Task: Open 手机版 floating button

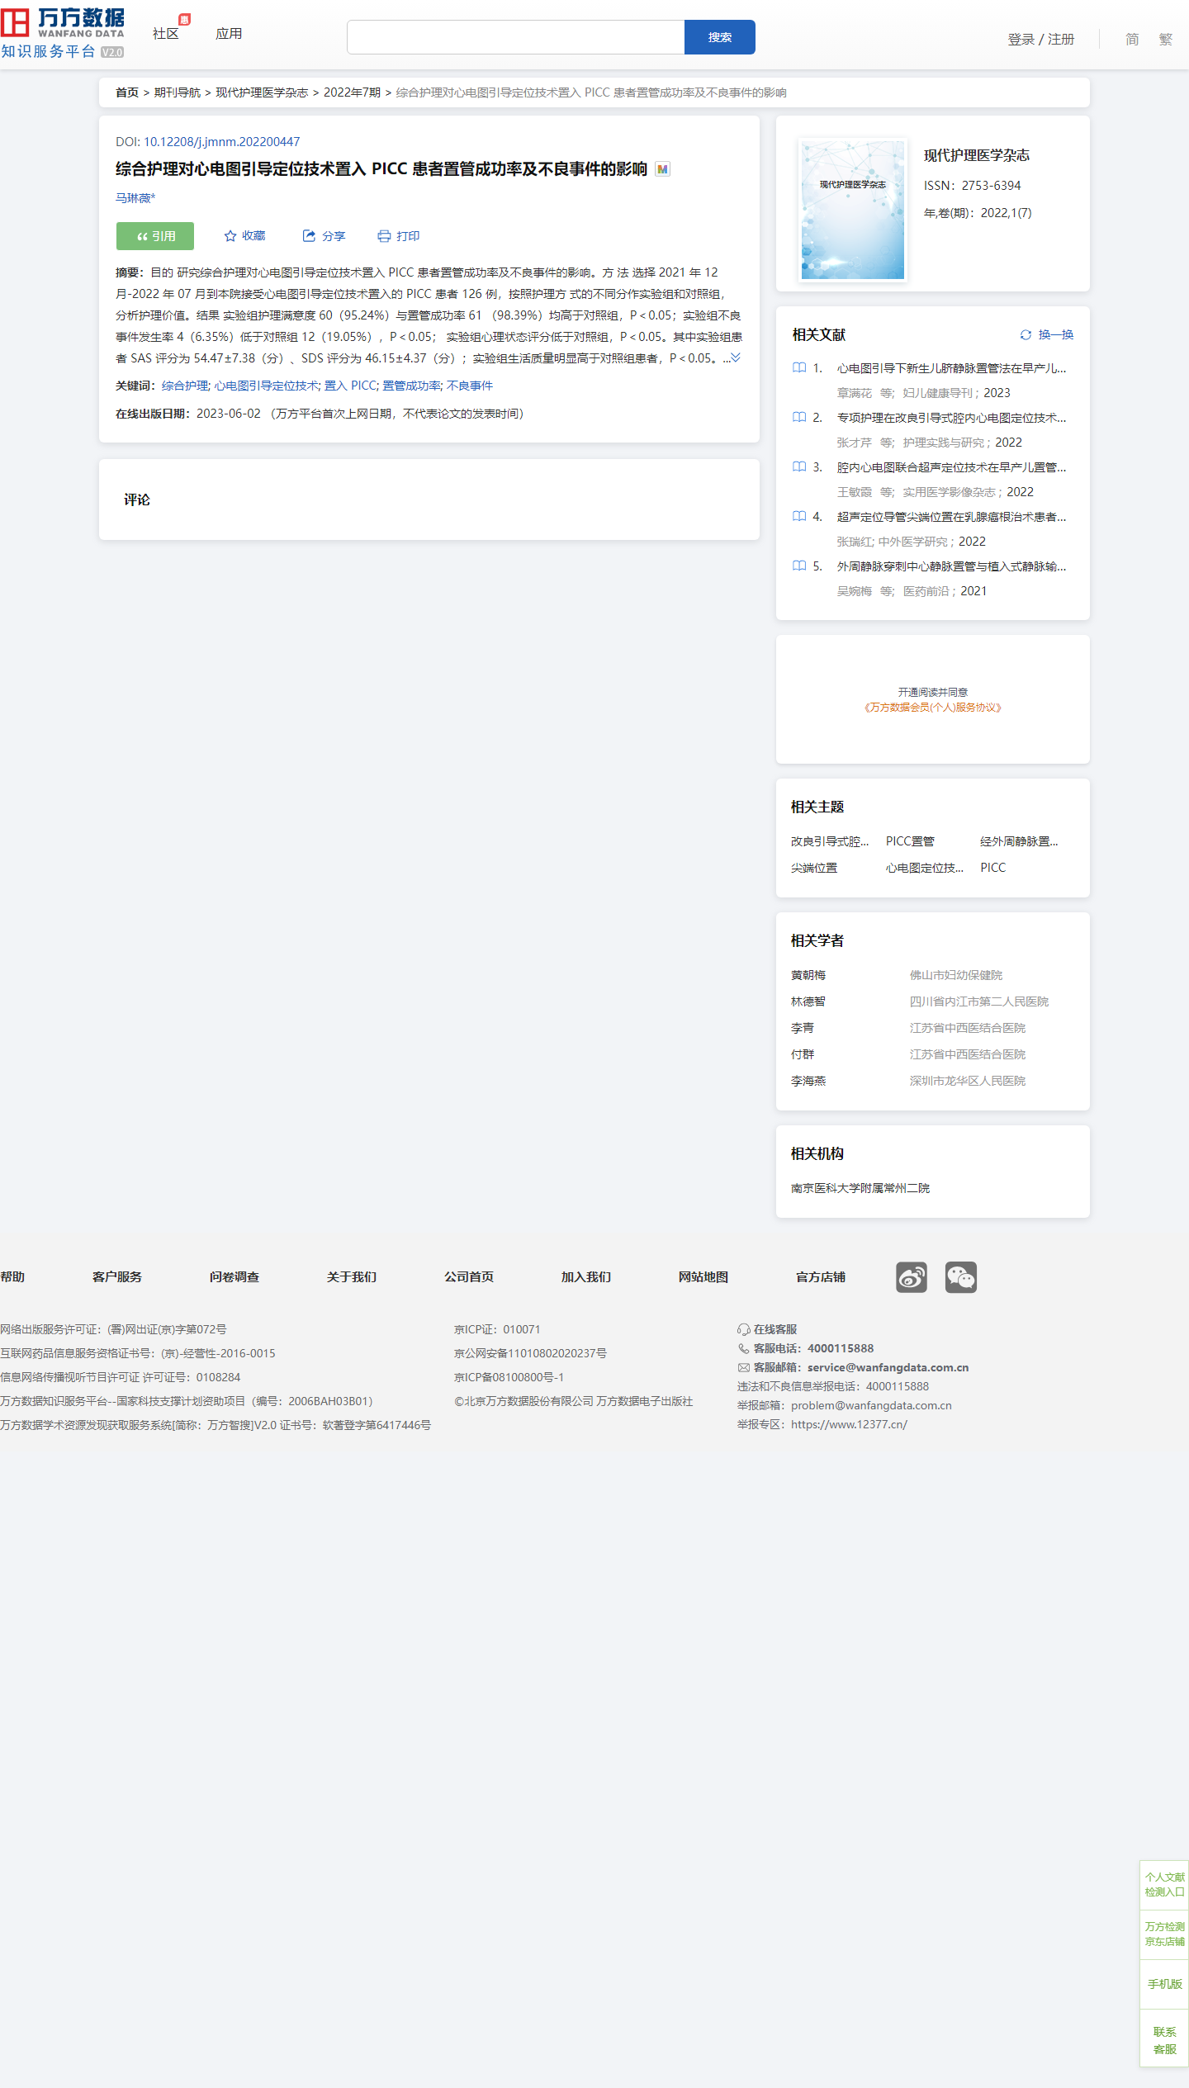Action: [x=1164, y=1984]
